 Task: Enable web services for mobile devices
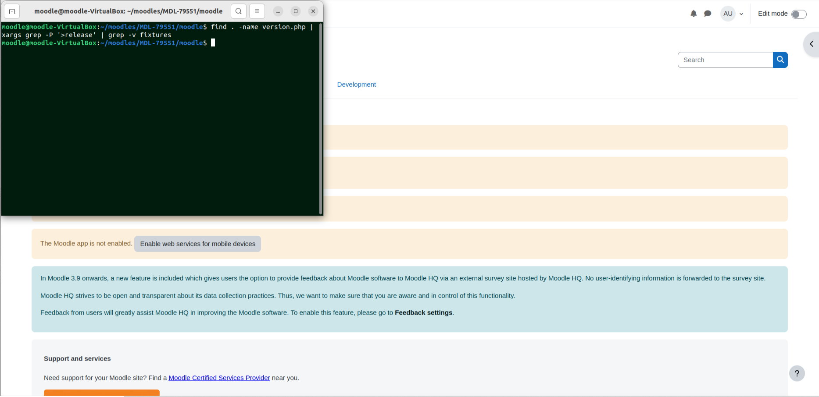coord(197,244)
